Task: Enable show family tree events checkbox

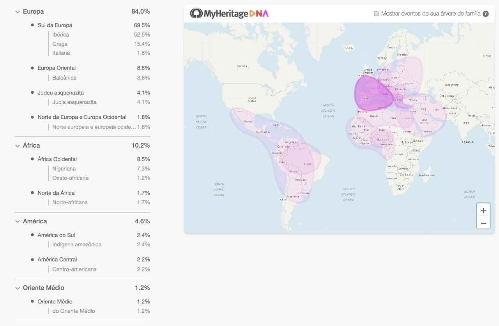Action: pyautogui.click(x=376, y=14)
